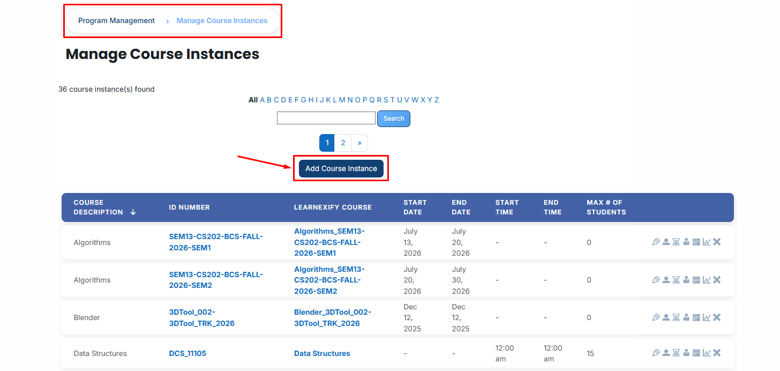Click the "36 course instance(s) found" text

click(107, 89)
